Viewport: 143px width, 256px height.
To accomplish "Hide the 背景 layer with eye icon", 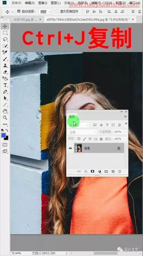I will 70,148.
